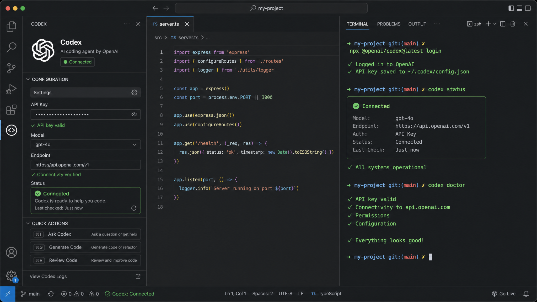Image resolution: width=537 pixels, height=302 pixels.
Task: Open the Manage gear with update badge
Action: 12,276
